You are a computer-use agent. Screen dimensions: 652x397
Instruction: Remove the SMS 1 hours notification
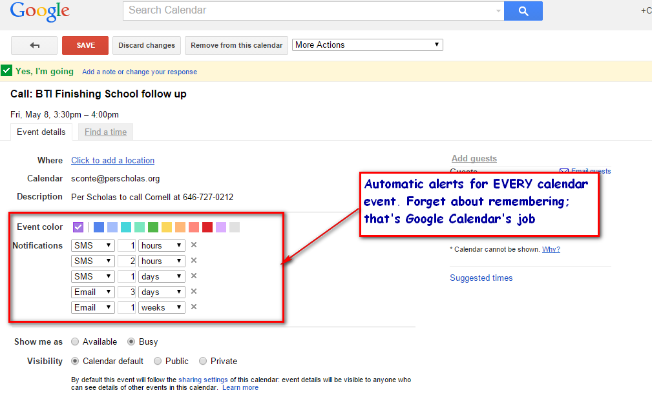click(194, 245)
